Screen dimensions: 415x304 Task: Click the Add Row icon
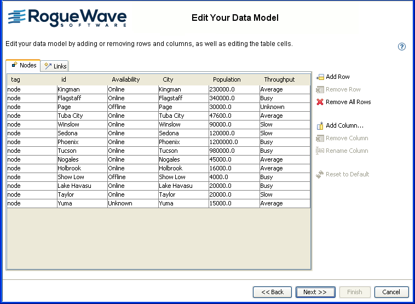pyautogui.click(x=320, y=77)
